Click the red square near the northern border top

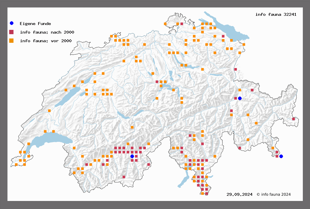point(182,24)
